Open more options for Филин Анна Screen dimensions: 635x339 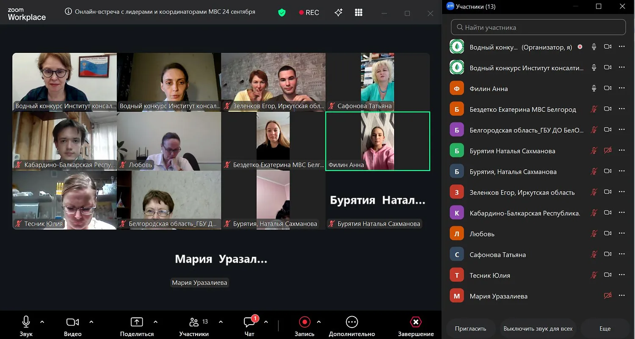(621, 88)
